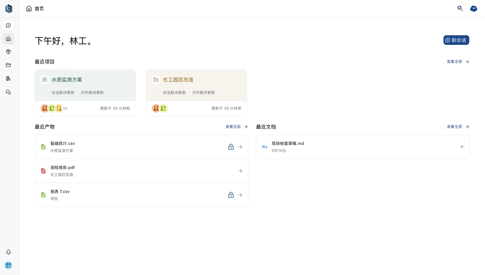Viewport: 485px width, 275px height.
Task: Open new chat icon in the sidebar
Action: tap(8, 25)
